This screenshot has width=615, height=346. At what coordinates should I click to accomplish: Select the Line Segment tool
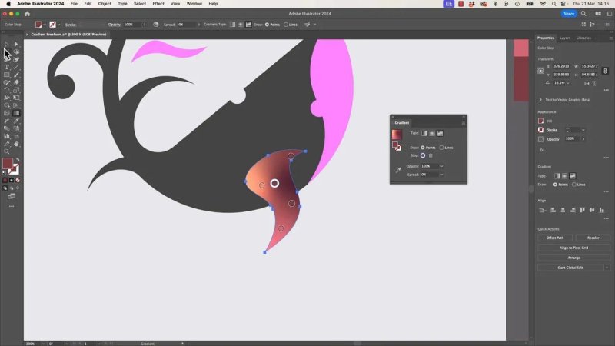pos(16,67)
